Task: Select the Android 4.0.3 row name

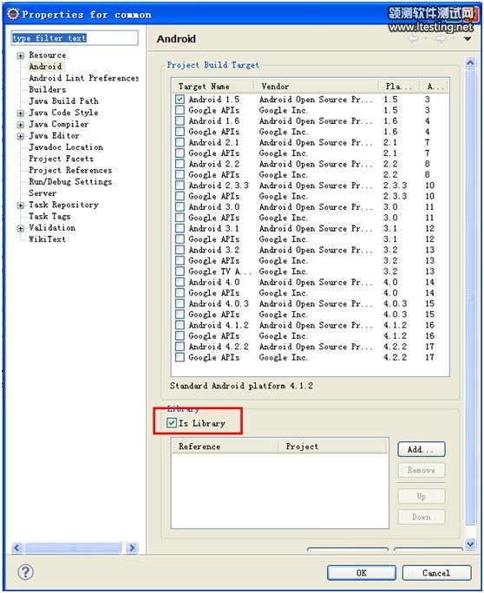Action: coord(219,303)
